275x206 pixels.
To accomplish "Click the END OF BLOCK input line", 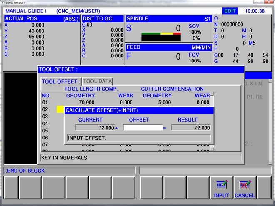I will click(x=69, y=171).
